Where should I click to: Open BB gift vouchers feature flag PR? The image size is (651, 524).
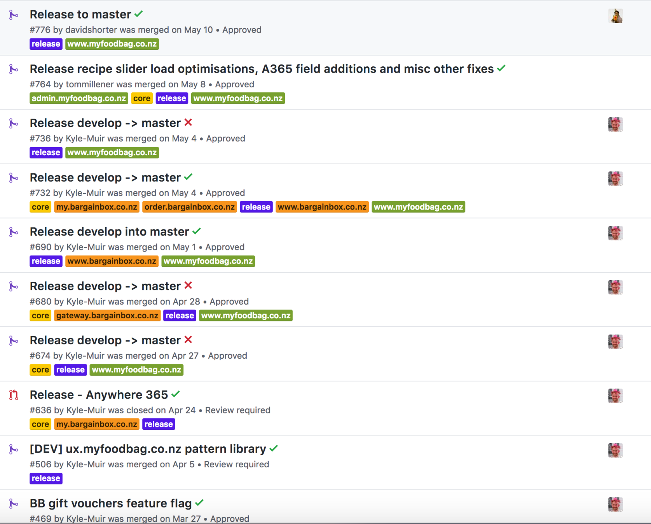[x=111, y=503]
